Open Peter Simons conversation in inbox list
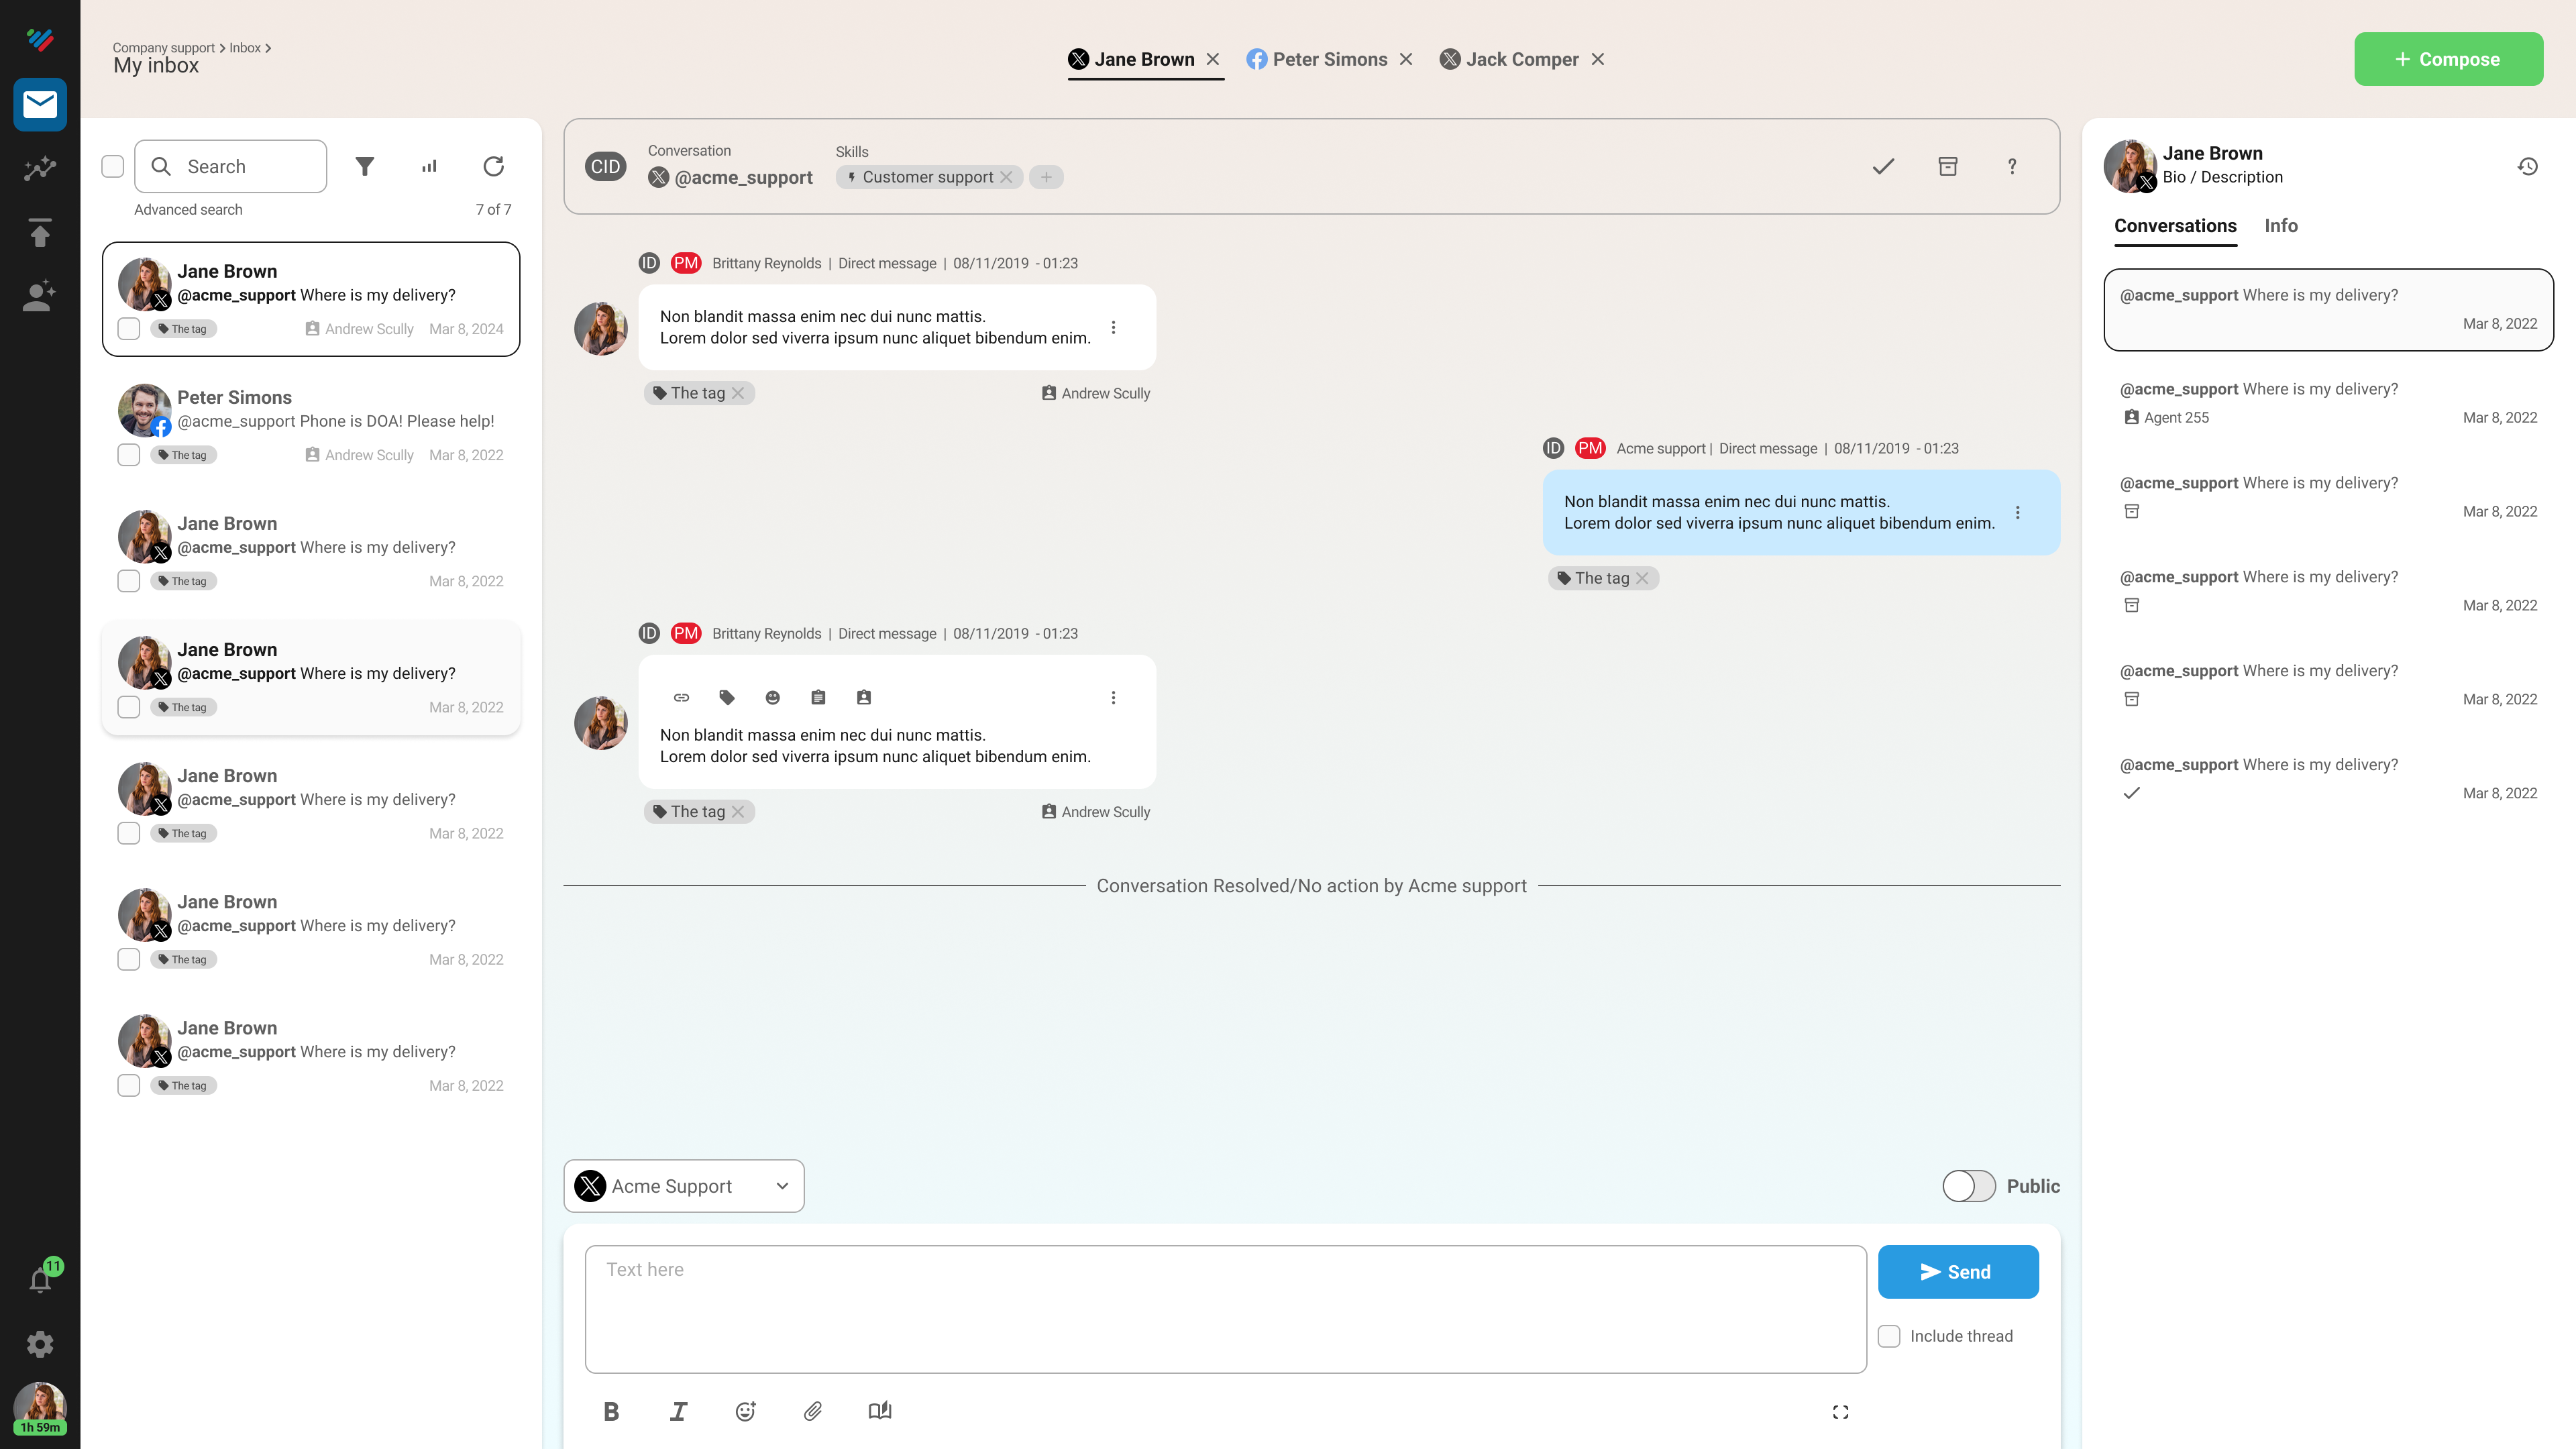The width and height of the screenshot is (2576, 1449). (x=311, y=425)
